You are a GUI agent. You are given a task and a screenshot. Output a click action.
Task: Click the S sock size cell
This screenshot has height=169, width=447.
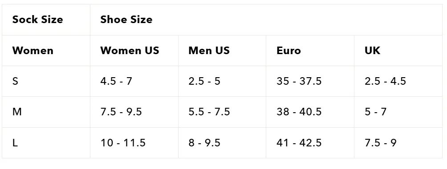tap(46, 81)
